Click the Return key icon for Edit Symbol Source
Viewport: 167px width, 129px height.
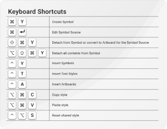pos(22,32)
